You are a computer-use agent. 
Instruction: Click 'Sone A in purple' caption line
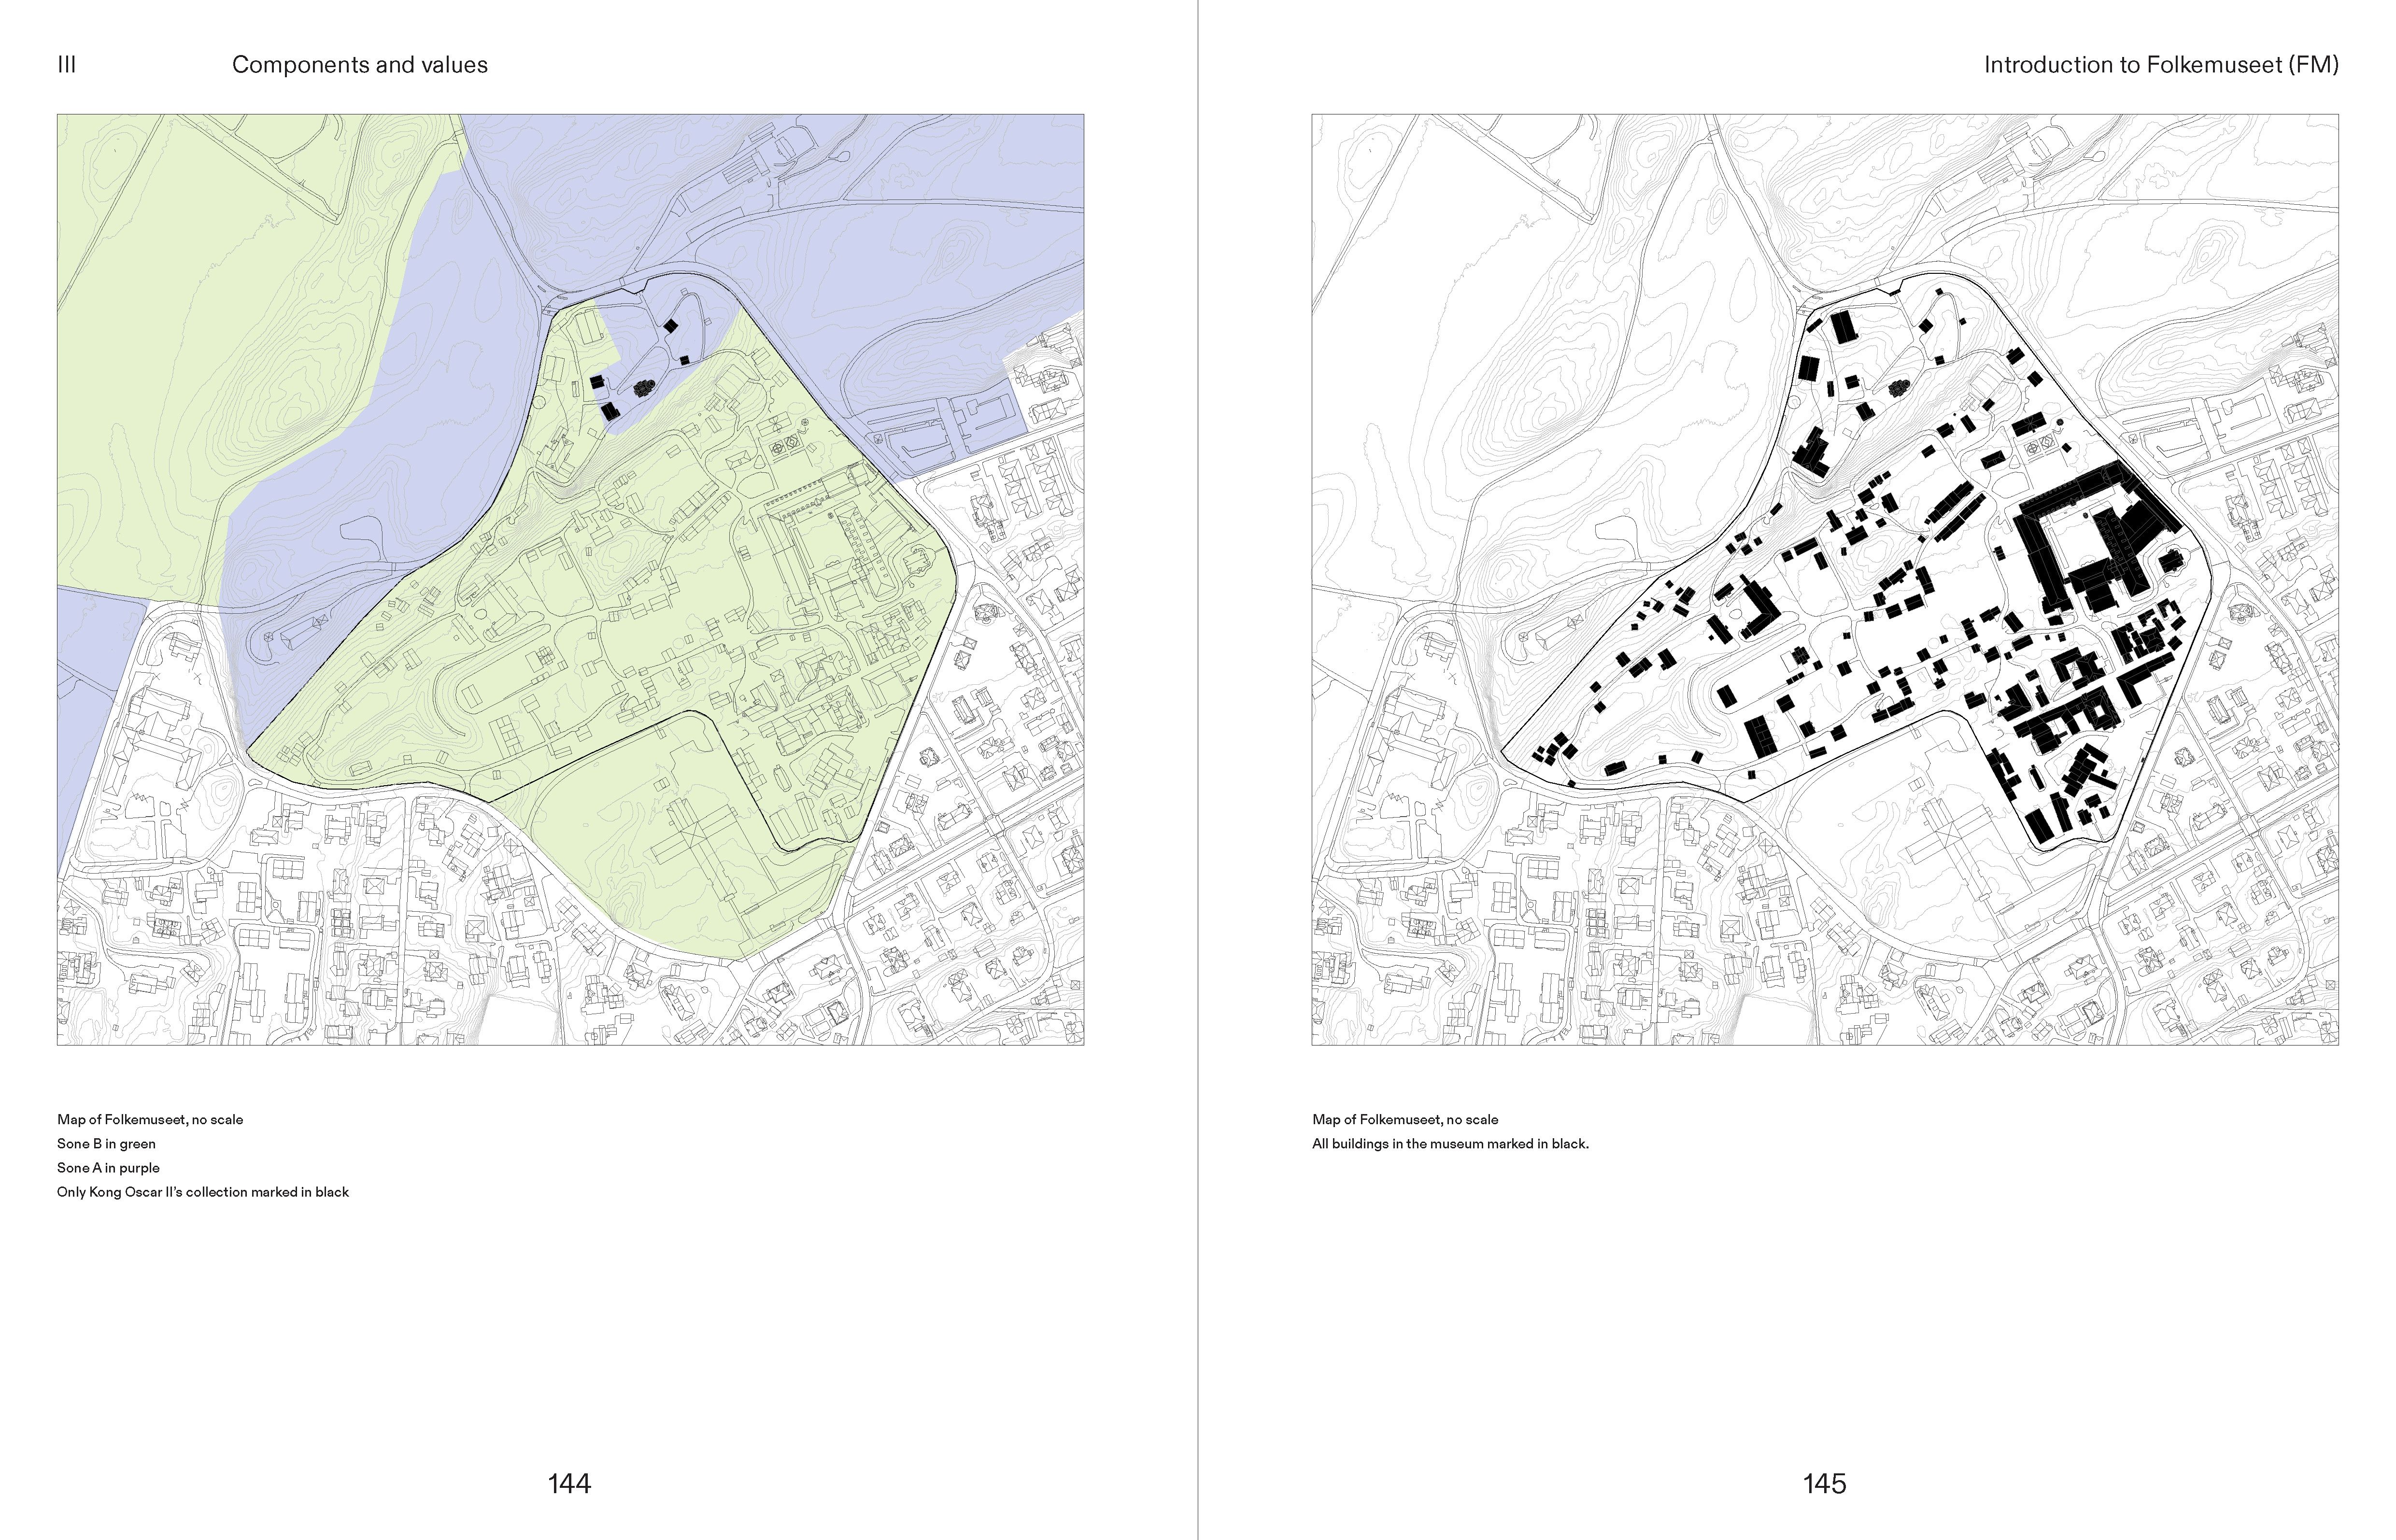[x=108, y=1167]
